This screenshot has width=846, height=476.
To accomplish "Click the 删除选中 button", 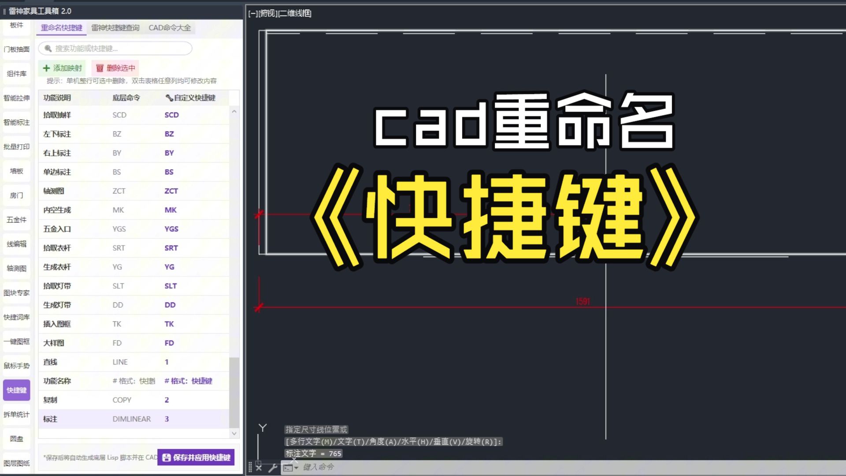I will (x=115, y=68).
